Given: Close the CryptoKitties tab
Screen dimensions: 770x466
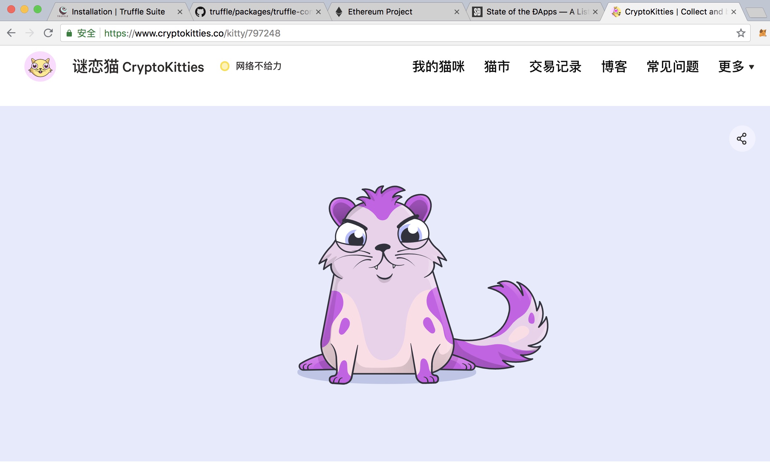Looking at the screenshot, I should 734,12.
